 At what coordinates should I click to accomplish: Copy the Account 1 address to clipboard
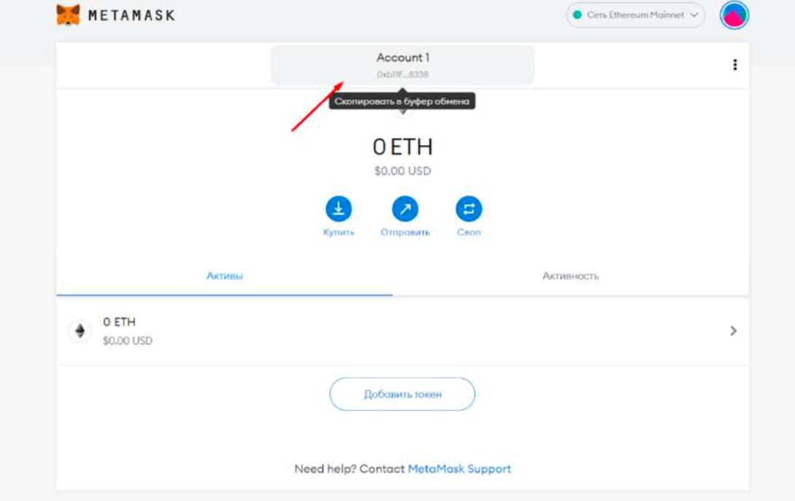[x=403, y=65]
